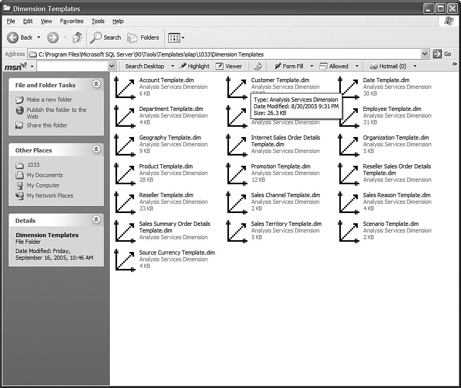Open Forward button history dropdown arrow
Screen dimensions: 461x388
[x=65, y=37]
